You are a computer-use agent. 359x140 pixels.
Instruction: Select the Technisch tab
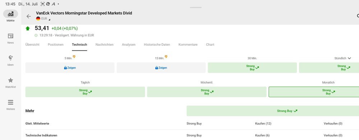tap(79, 45)
